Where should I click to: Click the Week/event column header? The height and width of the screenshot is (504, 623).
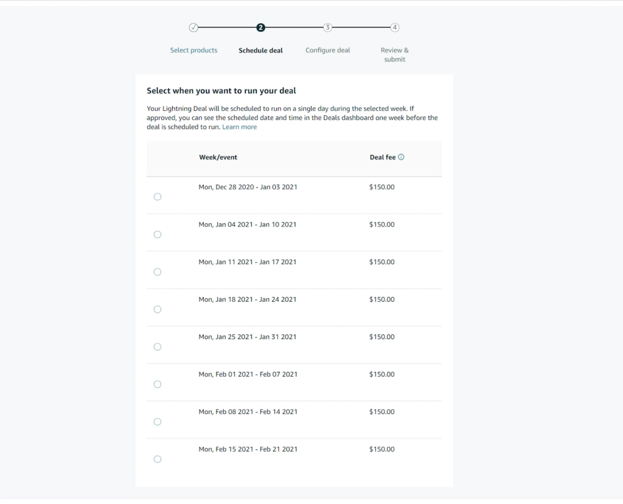[218, 157]
